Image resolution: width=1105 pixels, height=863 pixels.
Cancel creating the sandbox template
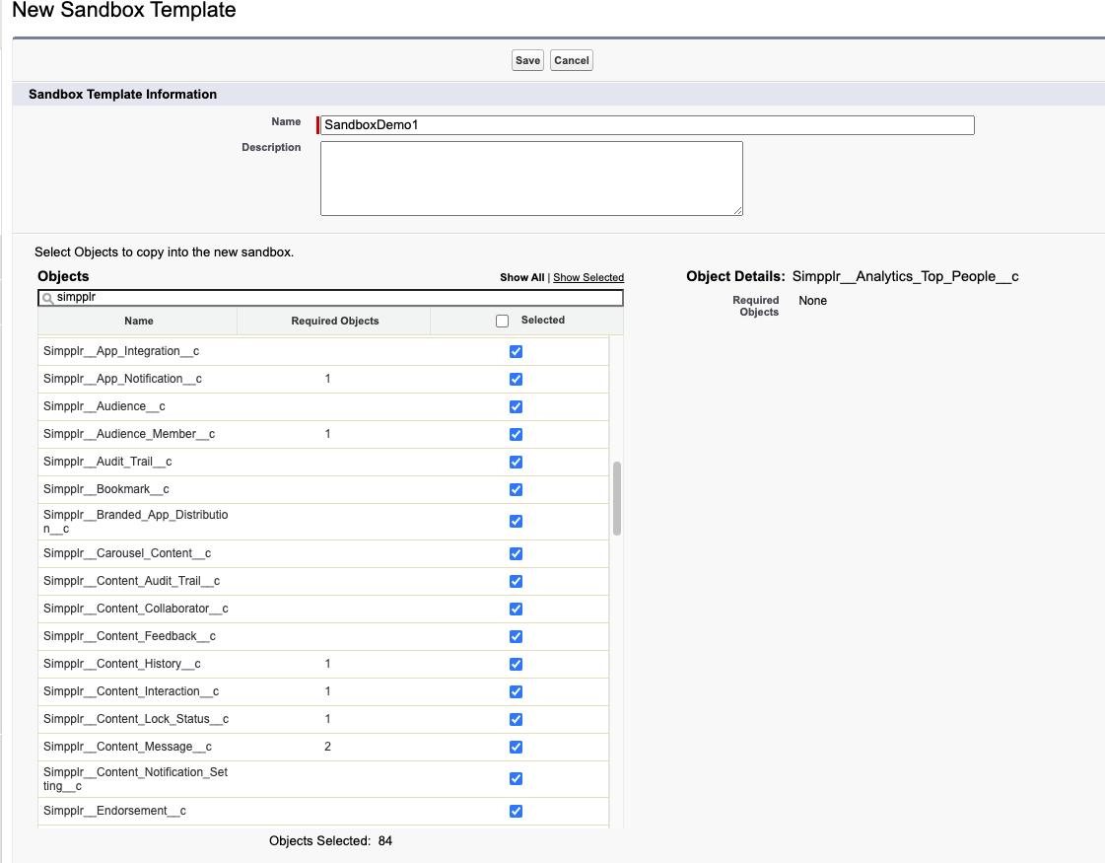click(571, 60)
